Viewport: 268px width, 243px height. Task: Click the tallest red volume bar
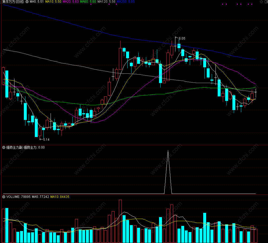pos(120,221)
